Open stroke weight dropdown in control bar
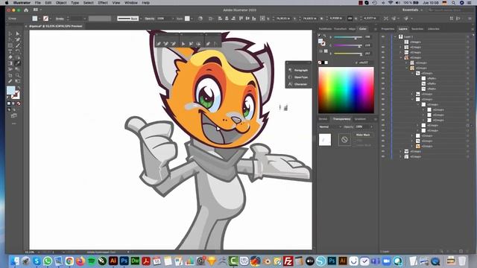 coord(84,19)
